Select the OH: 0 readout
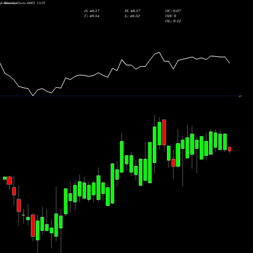This screenshot has width=253, height=253. (171, 16)
